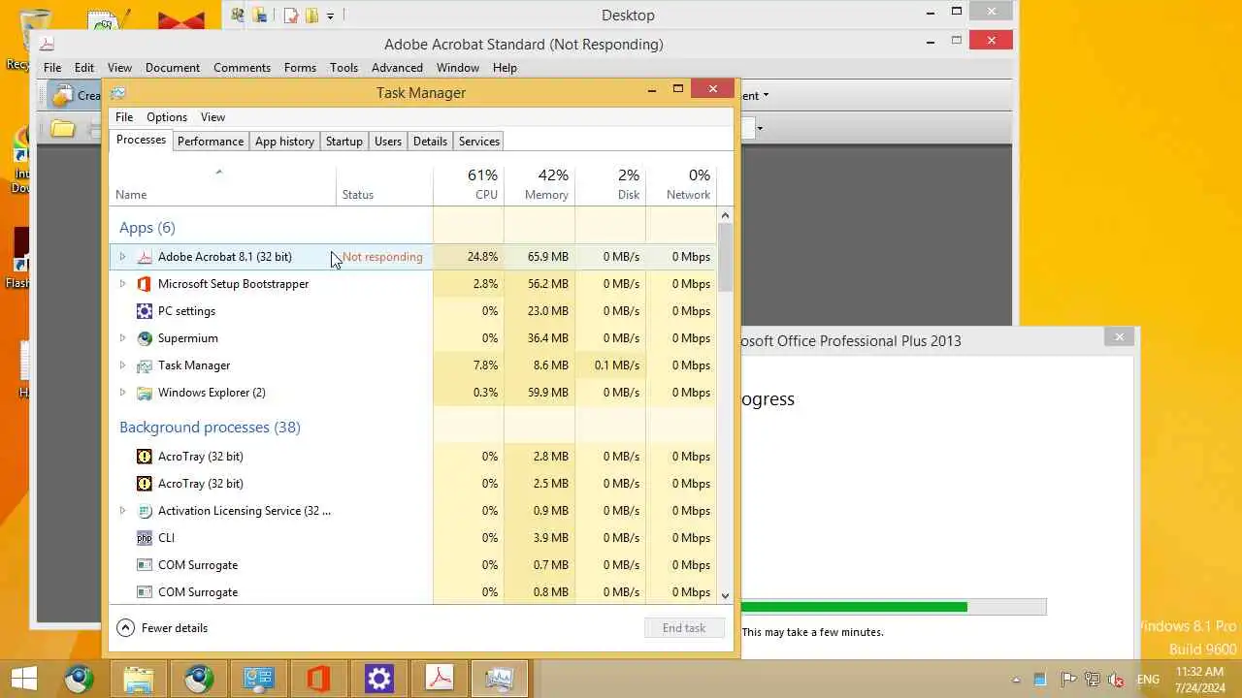Click the 'Background processes (38)' heading
This screenshot has width=1242, height=698.
(210, 428)
